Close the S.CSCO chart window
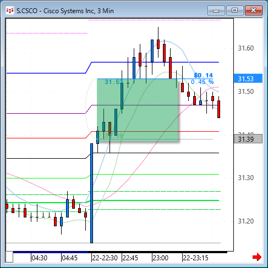 (x=254, y=10)
